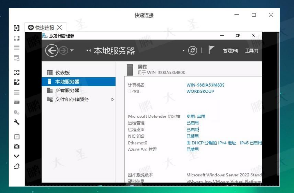Click vertical scrollbar at right of remote view
This screenshot has height=193, width=294.
coord(278,104)
